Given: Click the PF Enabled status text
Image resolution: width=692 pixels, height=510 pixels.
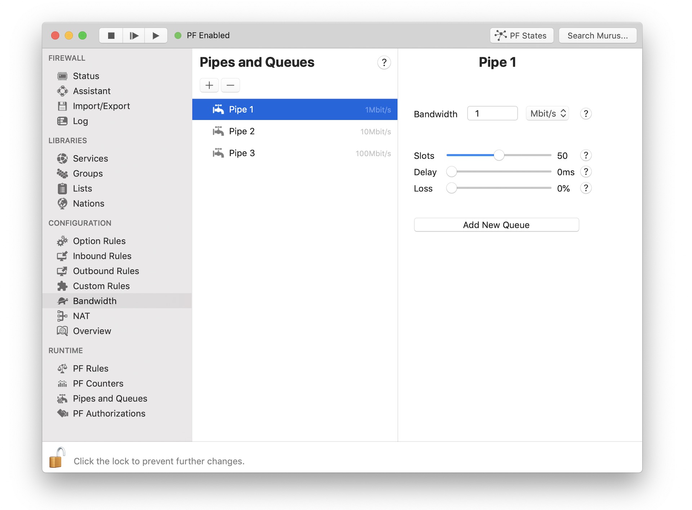Looking at the screenshot, I should click(x=208, y=35).
